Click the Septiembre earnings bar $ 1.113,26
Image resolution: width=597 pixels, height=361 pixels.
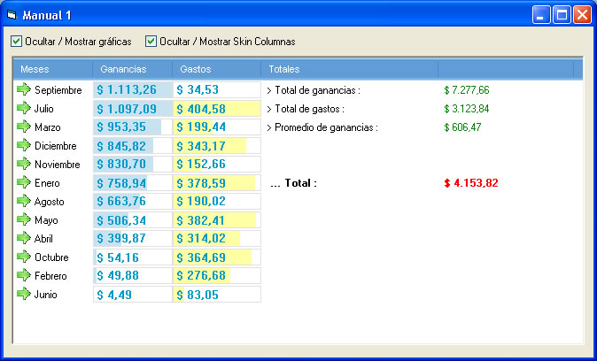[x=132, y=89]
